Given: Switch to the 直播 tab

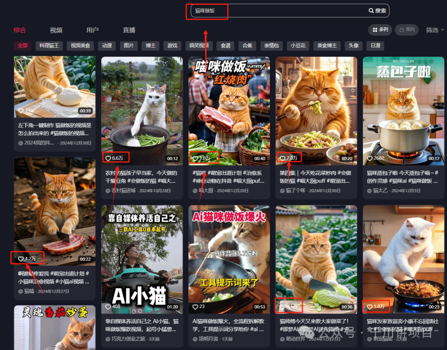Looking at the screenshot, I should tap(129, 30).
